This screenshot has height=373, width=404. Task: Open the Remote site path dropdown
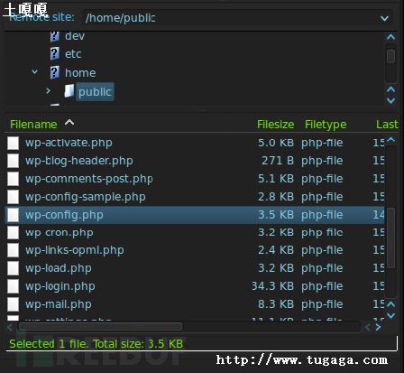[x=384, y=18]
